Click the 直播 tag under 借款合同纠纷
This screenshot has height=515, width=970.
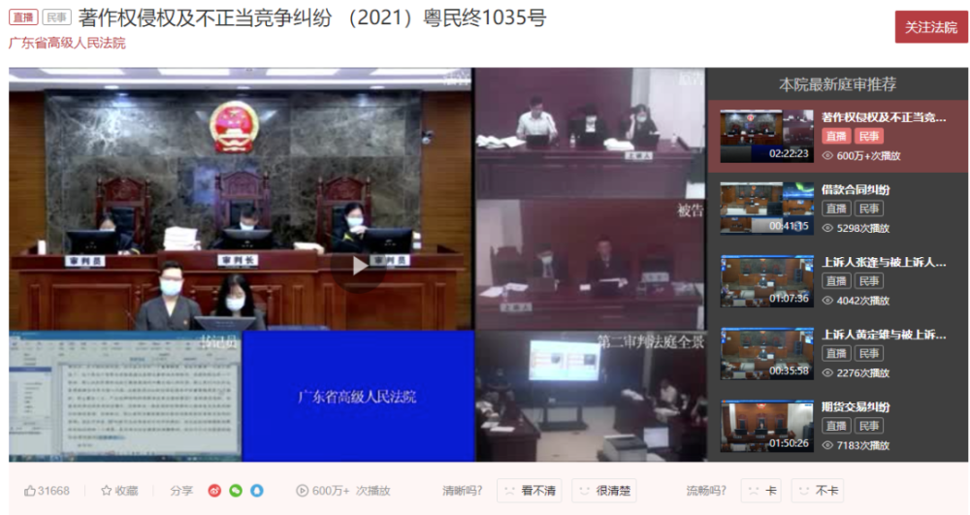click(836, 209)
